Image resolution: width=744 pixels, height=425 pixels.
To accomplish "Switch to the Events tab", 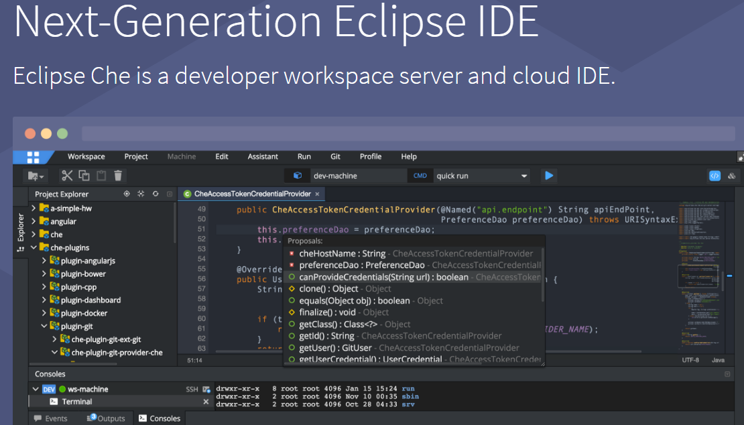I will (50, 418).
